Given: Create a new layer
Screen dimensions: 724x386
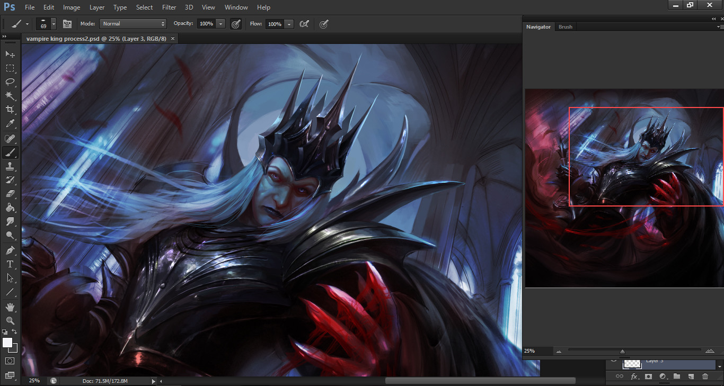Looking at the screenshot, I should 691,376.
